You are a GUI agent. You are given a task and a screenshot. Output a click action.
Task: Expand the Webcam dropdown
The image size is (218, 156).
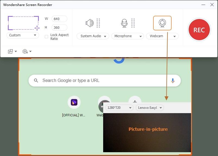pyautogui.click(x=162, y=36)
